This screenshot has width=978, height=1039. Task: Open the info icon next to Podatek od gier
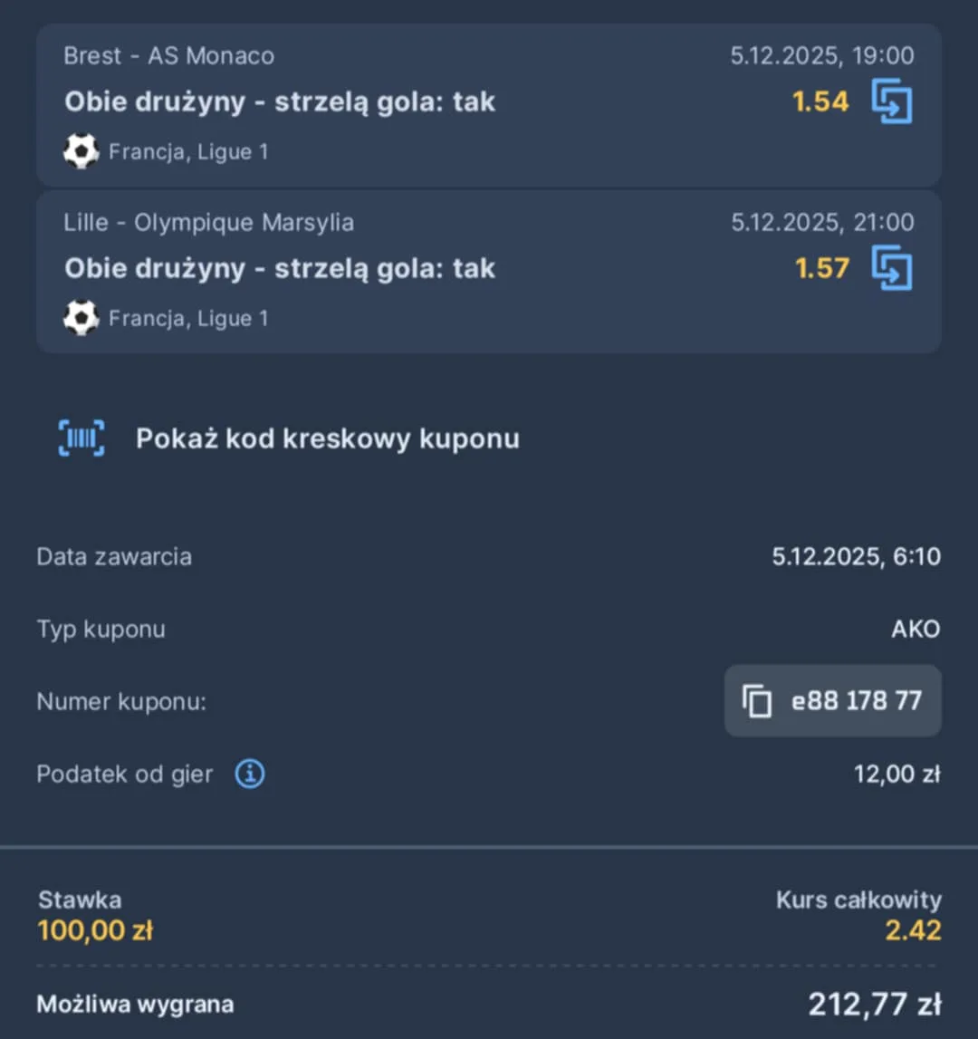point(249,774)
